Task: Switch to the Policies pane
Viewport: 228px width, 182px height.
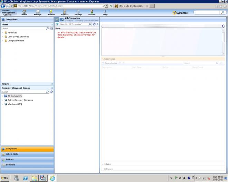Action: [x=27, y=159]
